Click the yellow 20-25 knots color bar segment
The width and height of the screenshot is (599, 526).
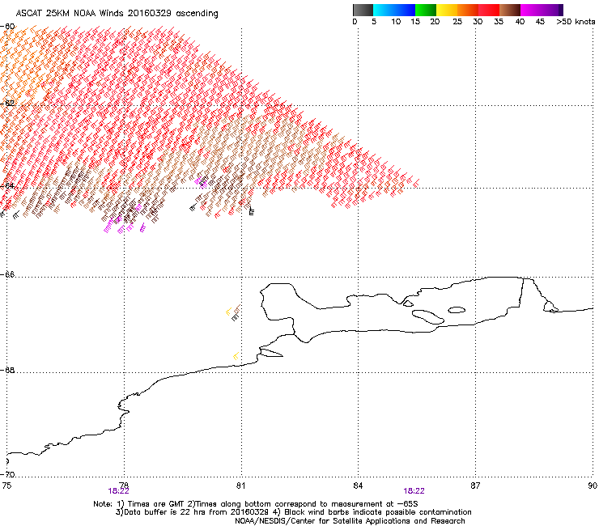point(447,10)
